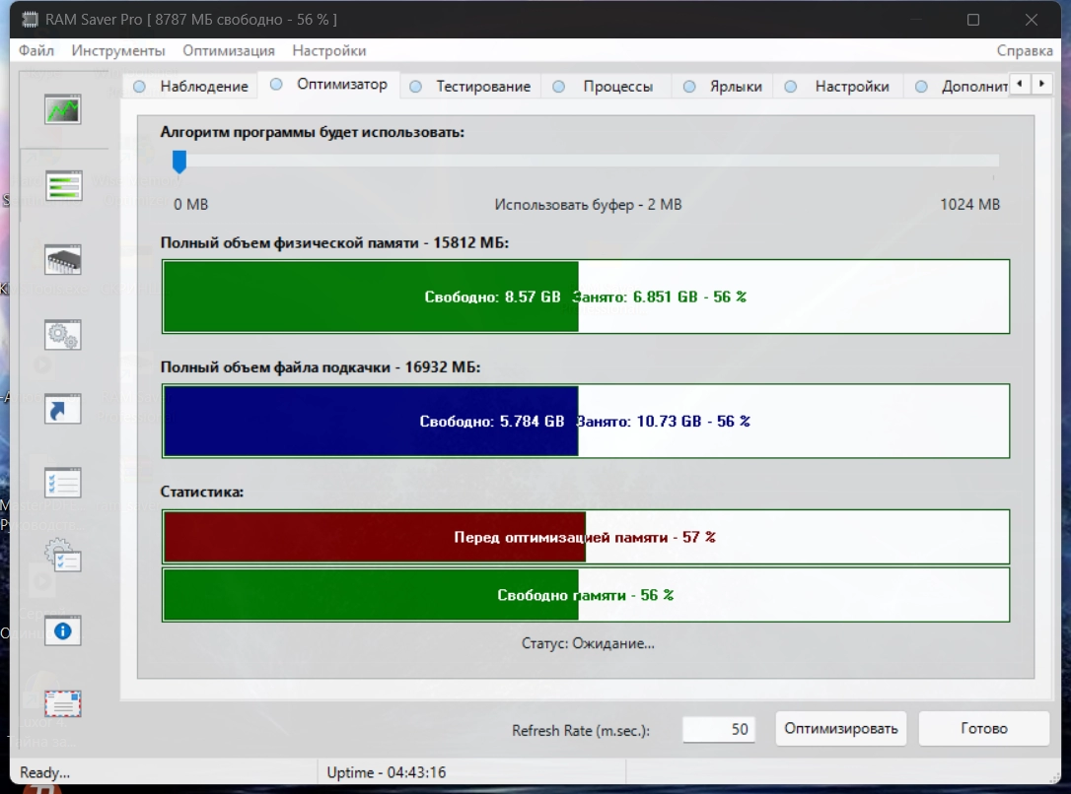Click the Занято: 10.73 GB - 56 % text
Image resolution: width=1071 pixels, height=794 pixels.
(664, 421)
